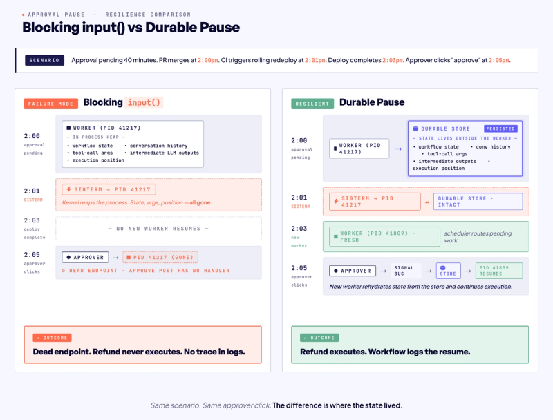The width and height of the screenshot is (553, 420).
Task: Click the WORKER (PID 41809) · FRESH box
Action: pyautogui.click(x=385, y=237)
